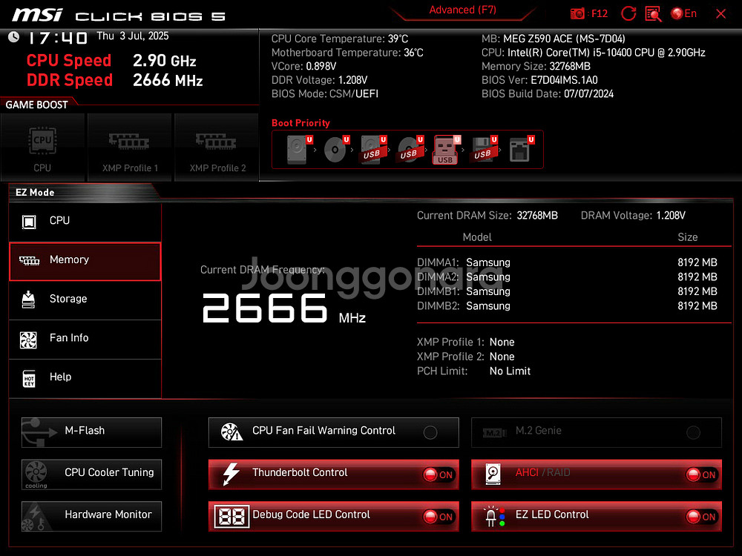This screenshot has height=556, width=742.
Task: Select the USB optical disc boot icon
Action: tap(410, 150)
